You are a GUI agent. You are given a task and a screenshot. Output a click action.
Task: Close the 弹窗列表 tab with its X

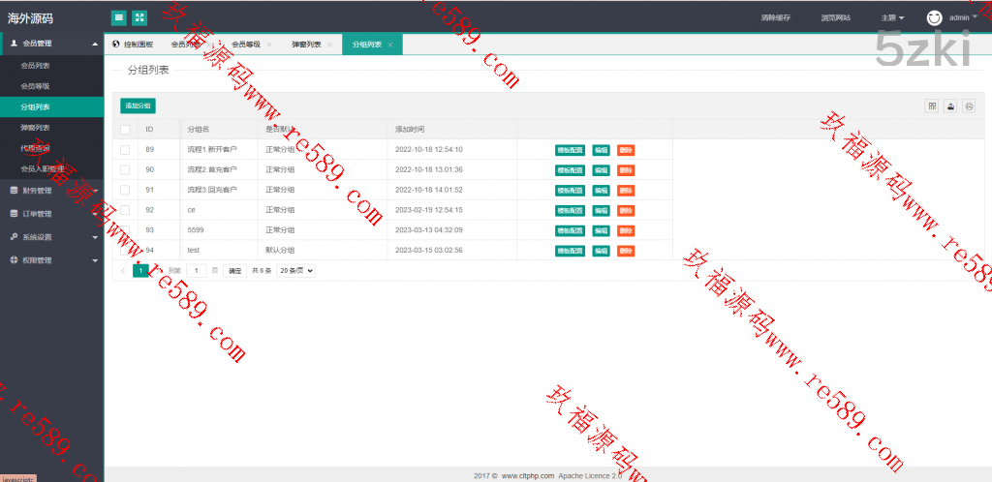pos(329,45)
